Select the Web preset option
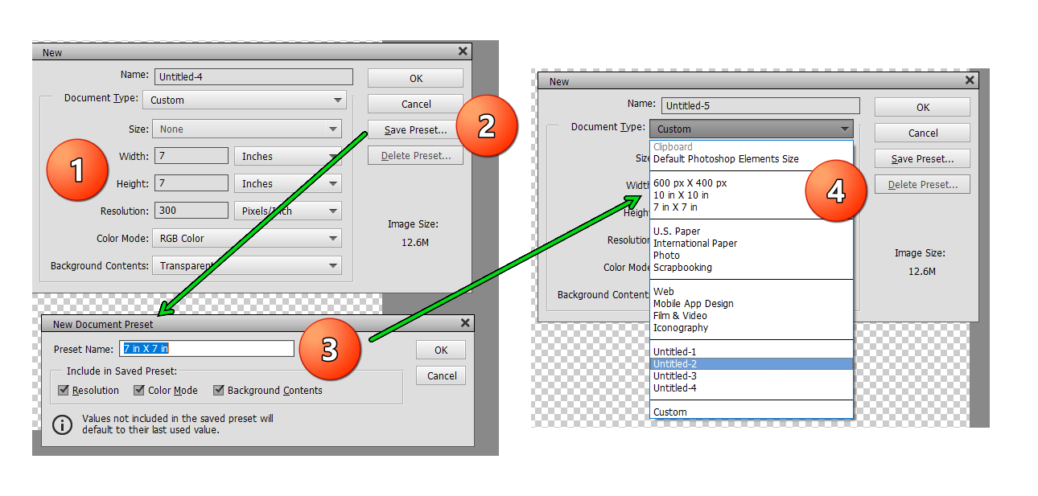Screen dimensions: 1038x496 [662, 291]
